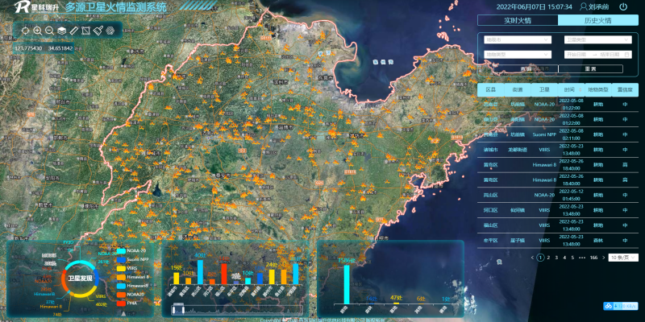645x322 pixels.
Task: Select the area measurement polygon tool
Action: tap(85, 31)
